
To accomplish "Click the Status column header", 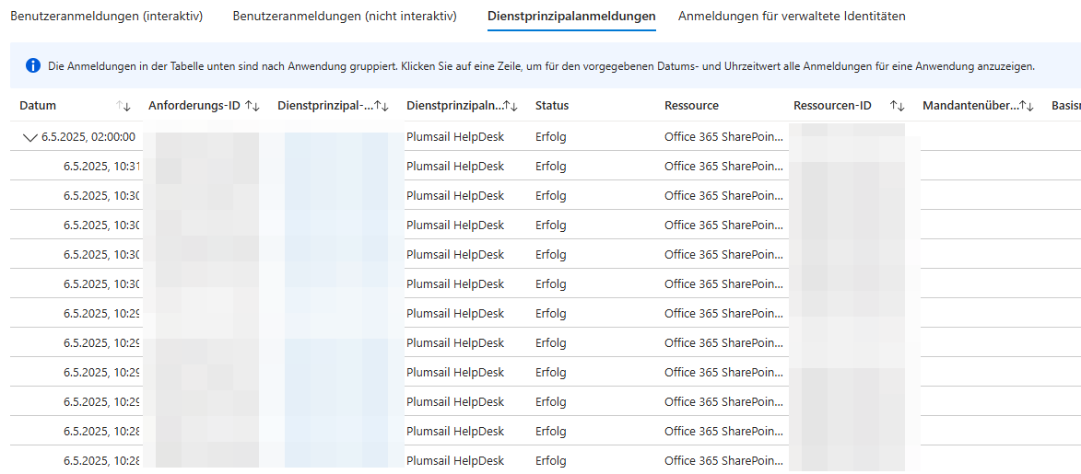I will tap(552, 106).
